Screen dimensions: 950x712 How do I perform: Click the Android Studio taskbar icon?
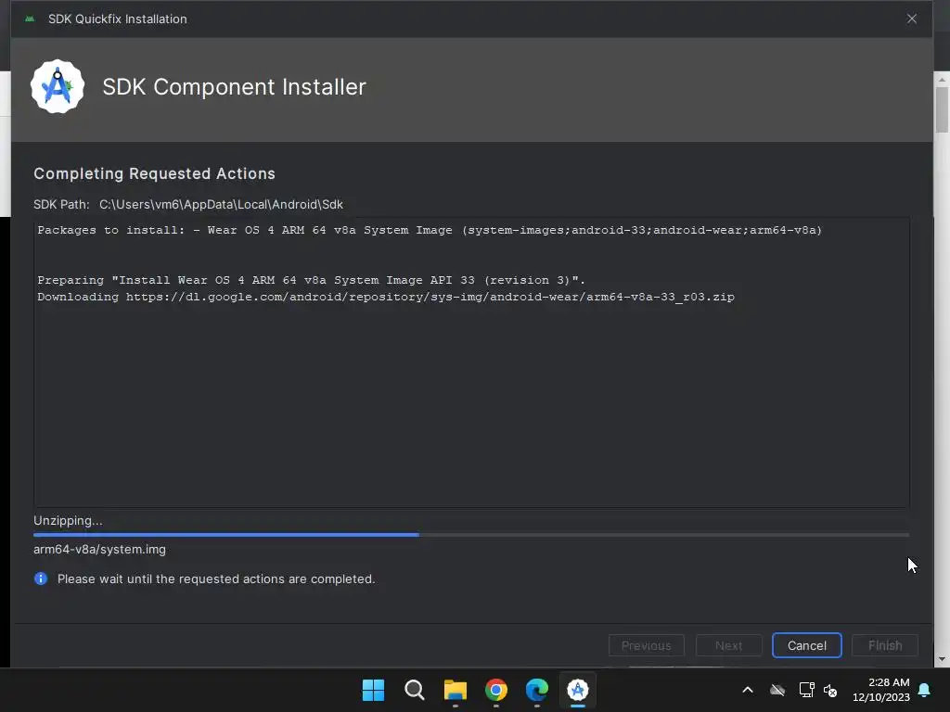pyautogui.click(x=577, y=690)
